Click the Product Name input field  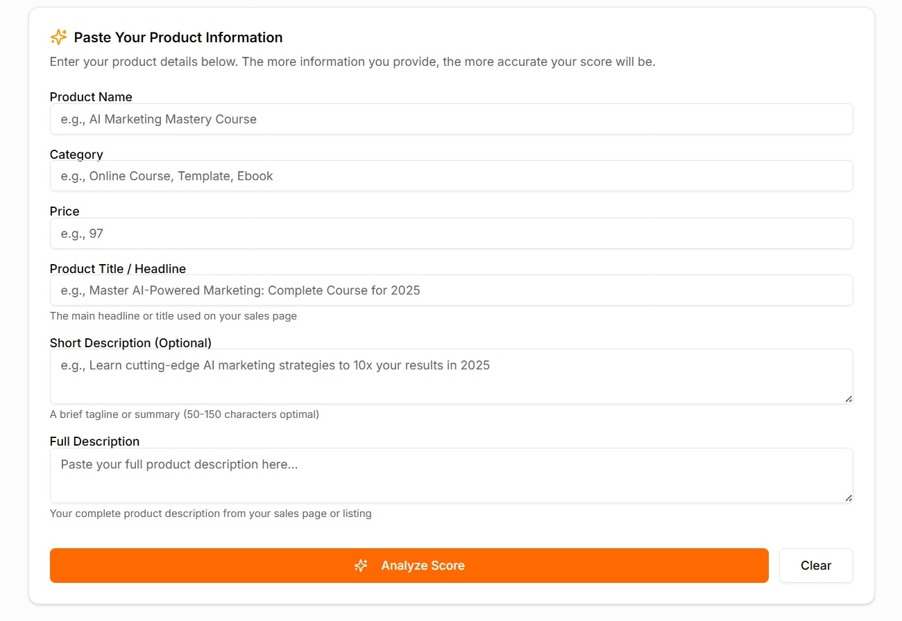coord(451,119)
